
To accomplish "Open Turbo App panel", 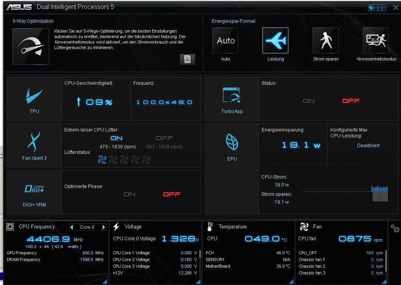I will [232, 99].
